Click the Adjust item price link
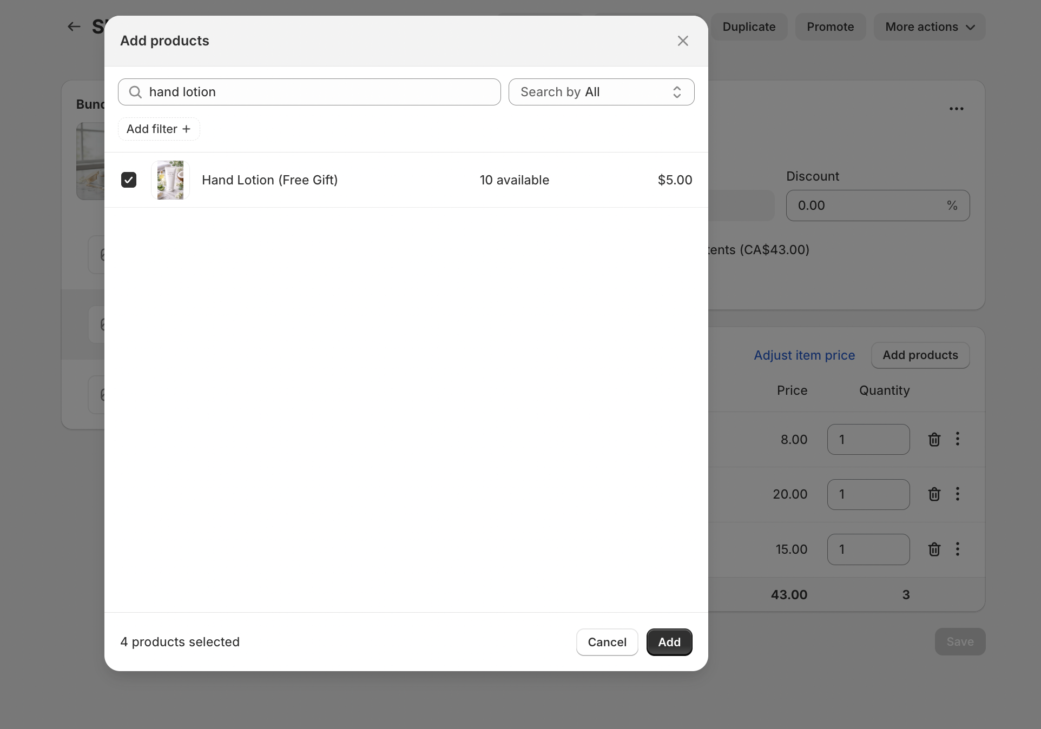 (804, 355)
